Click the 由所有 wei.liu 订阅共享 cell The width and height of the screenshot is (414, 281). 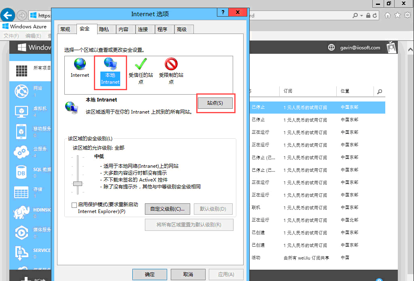click(x=306, y=258)
